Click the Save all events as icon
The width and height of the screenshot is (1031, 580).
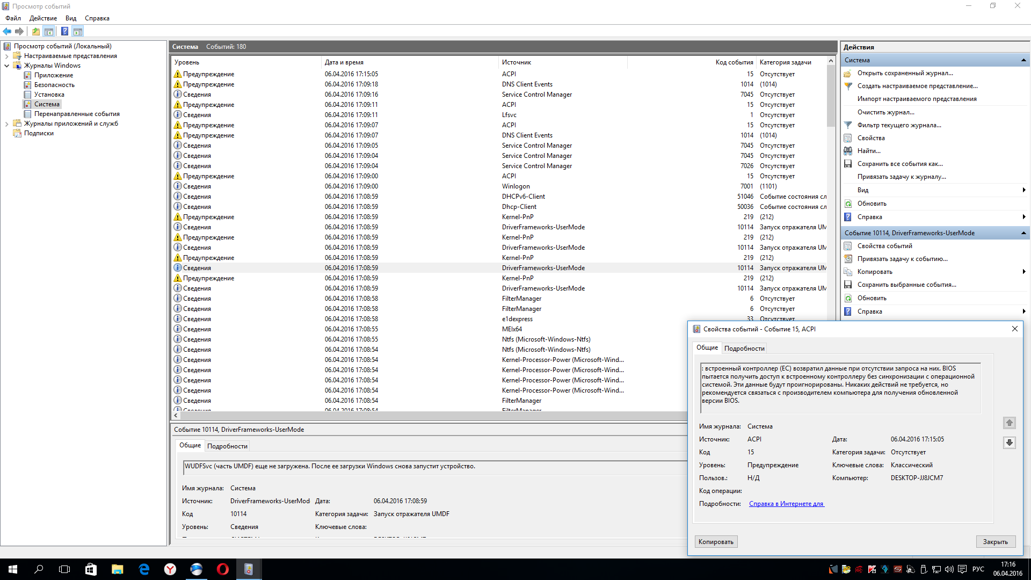pos(848,164)
